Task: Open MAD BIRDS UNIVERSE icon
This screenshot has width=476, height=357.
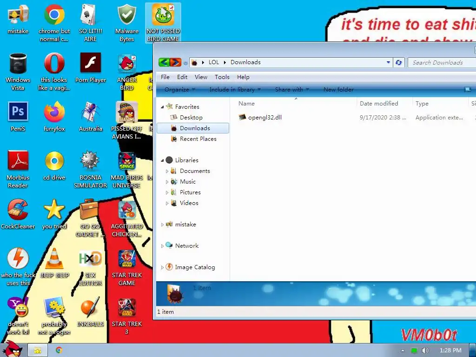Action: [126, 169]
